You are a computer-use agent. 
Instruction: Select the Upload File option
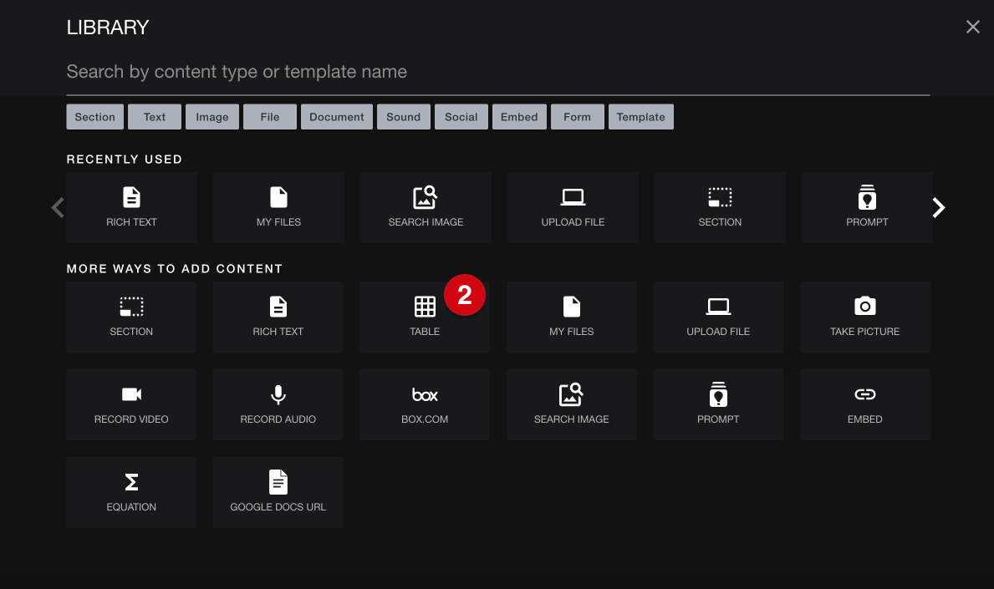pyautogui.click(x=718, y=317)
